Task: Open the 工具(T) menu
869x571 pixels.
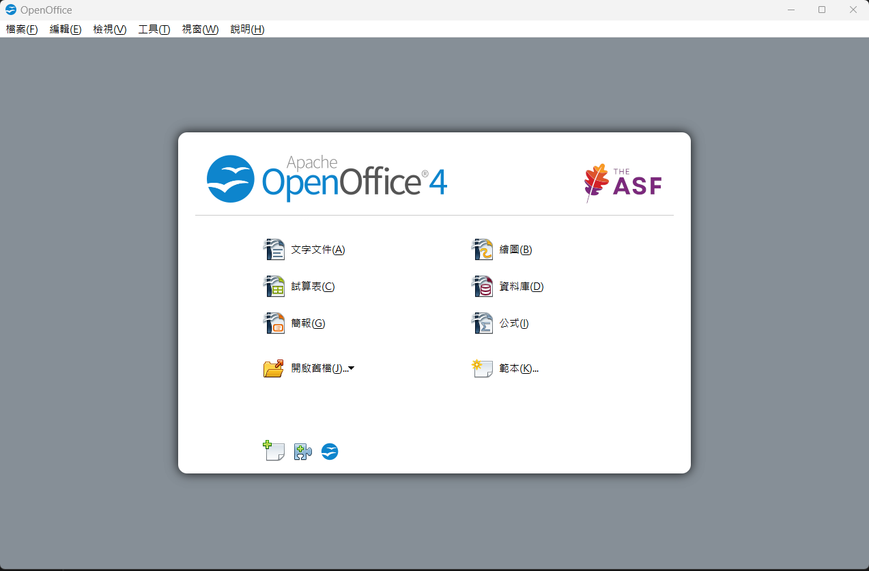Action: [154, 29]
